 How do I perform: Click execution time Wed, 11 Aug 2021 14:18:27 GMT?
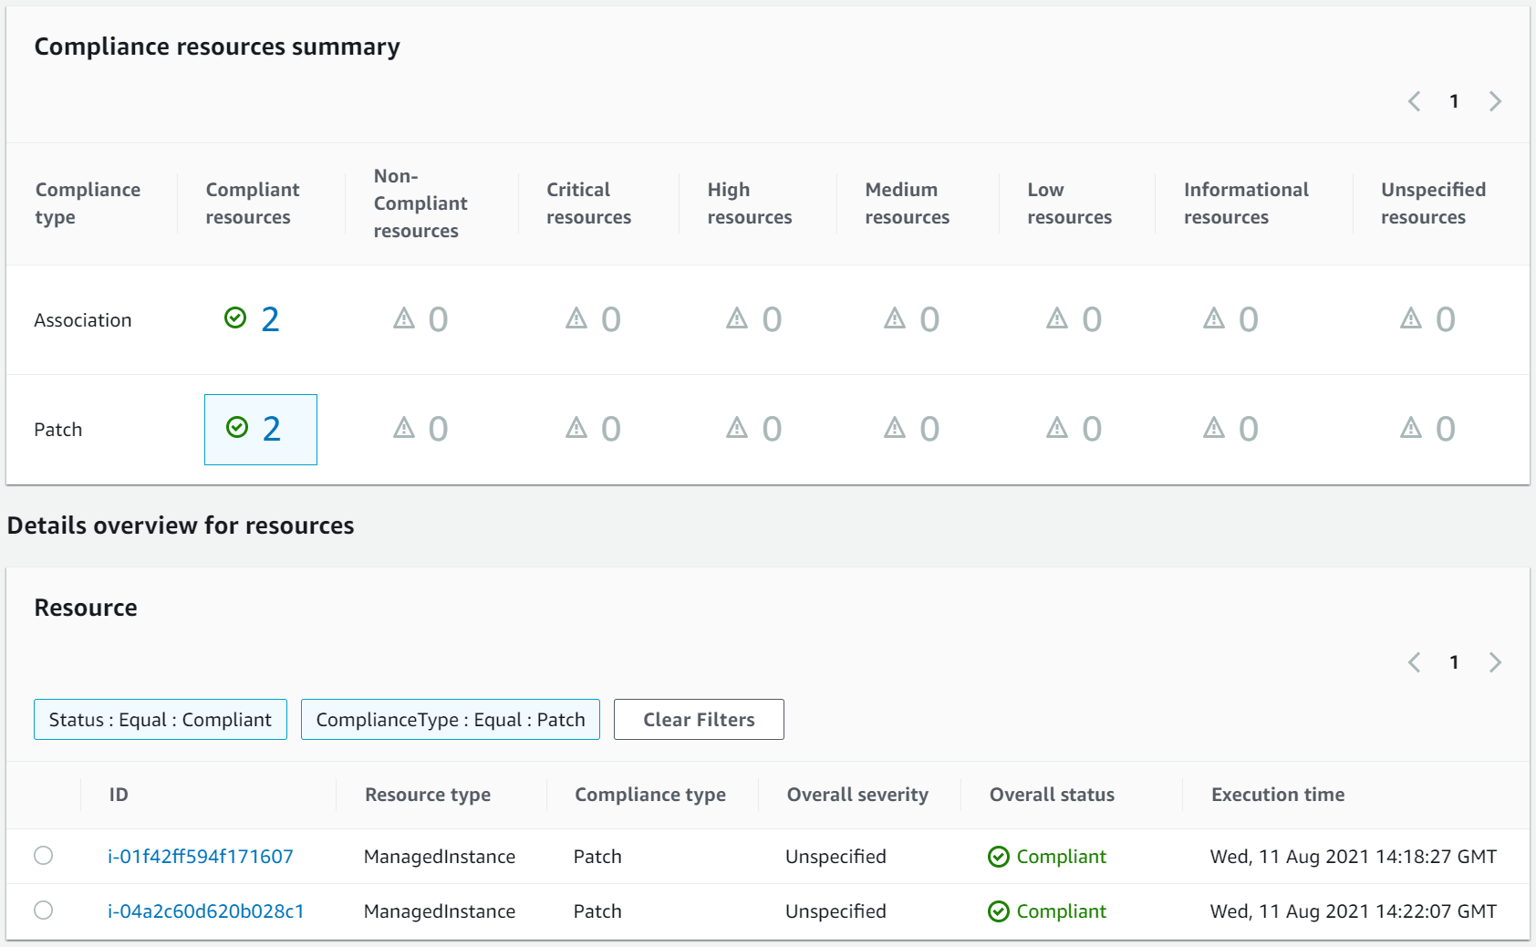coord(1353,857)
